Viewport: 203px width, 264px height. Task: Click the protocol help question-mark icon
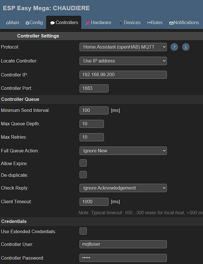point(174,47)
